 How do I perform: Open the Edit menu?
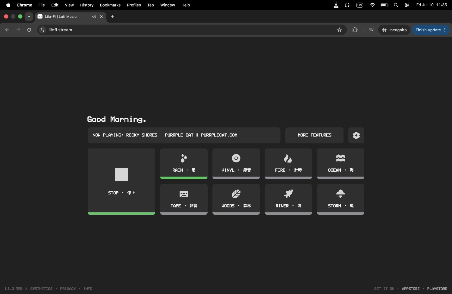pos(55,5)
